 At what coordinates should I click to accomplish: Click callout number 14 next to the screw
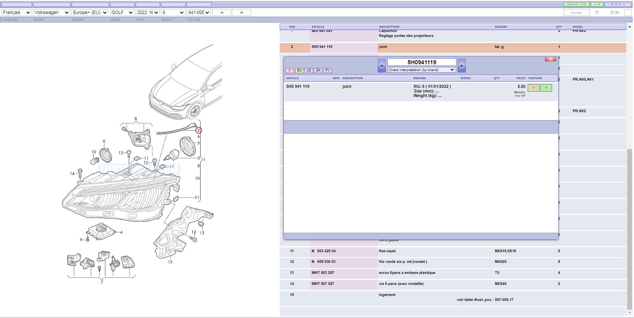point(72,173)
